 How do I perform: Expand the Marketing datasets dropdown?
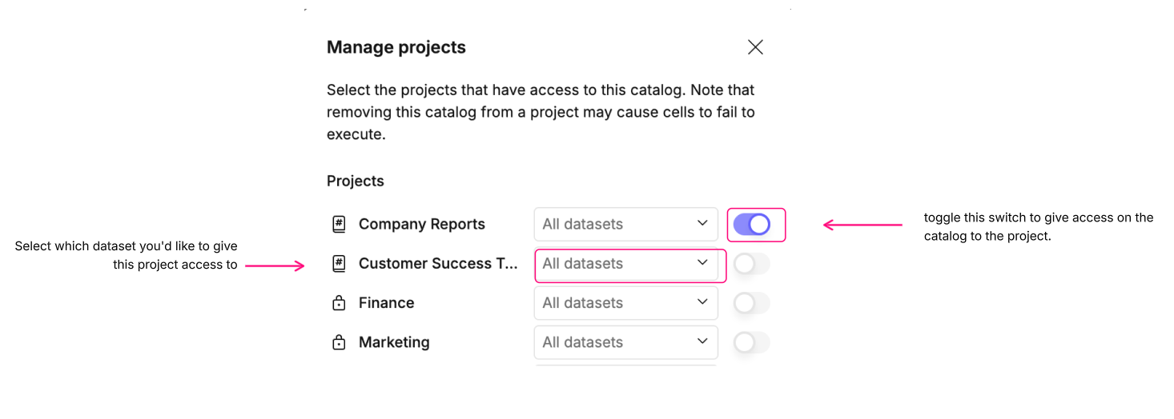click(x=625, y=342)
